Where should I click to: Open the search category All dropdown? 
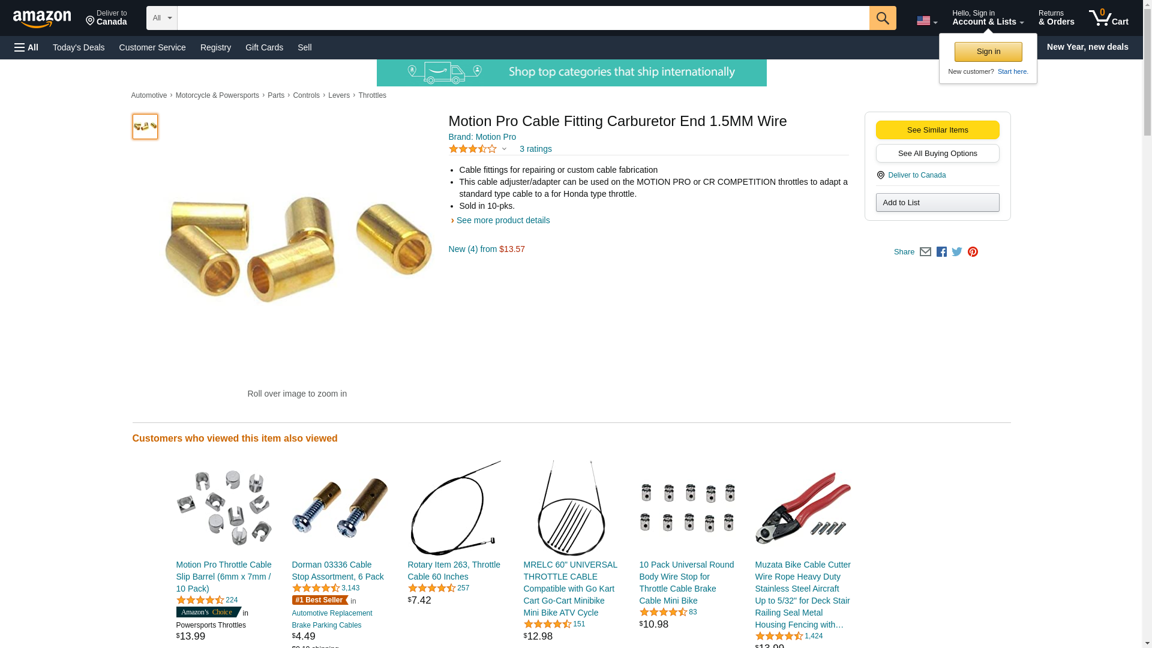[x=162, y=18]
